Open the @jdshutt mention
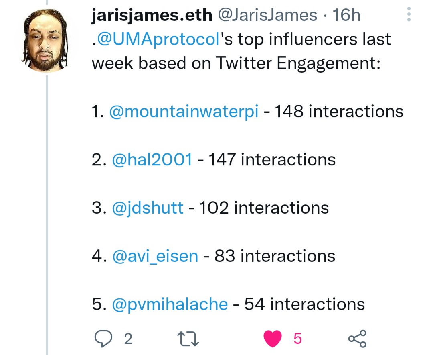 (x=148, y=208)
